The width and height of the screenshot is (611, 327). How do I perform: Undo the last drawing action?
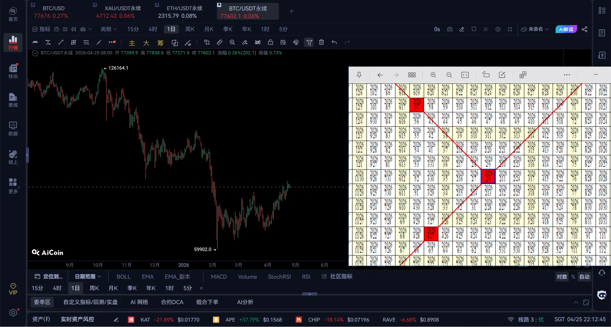[x=334, y=42]
